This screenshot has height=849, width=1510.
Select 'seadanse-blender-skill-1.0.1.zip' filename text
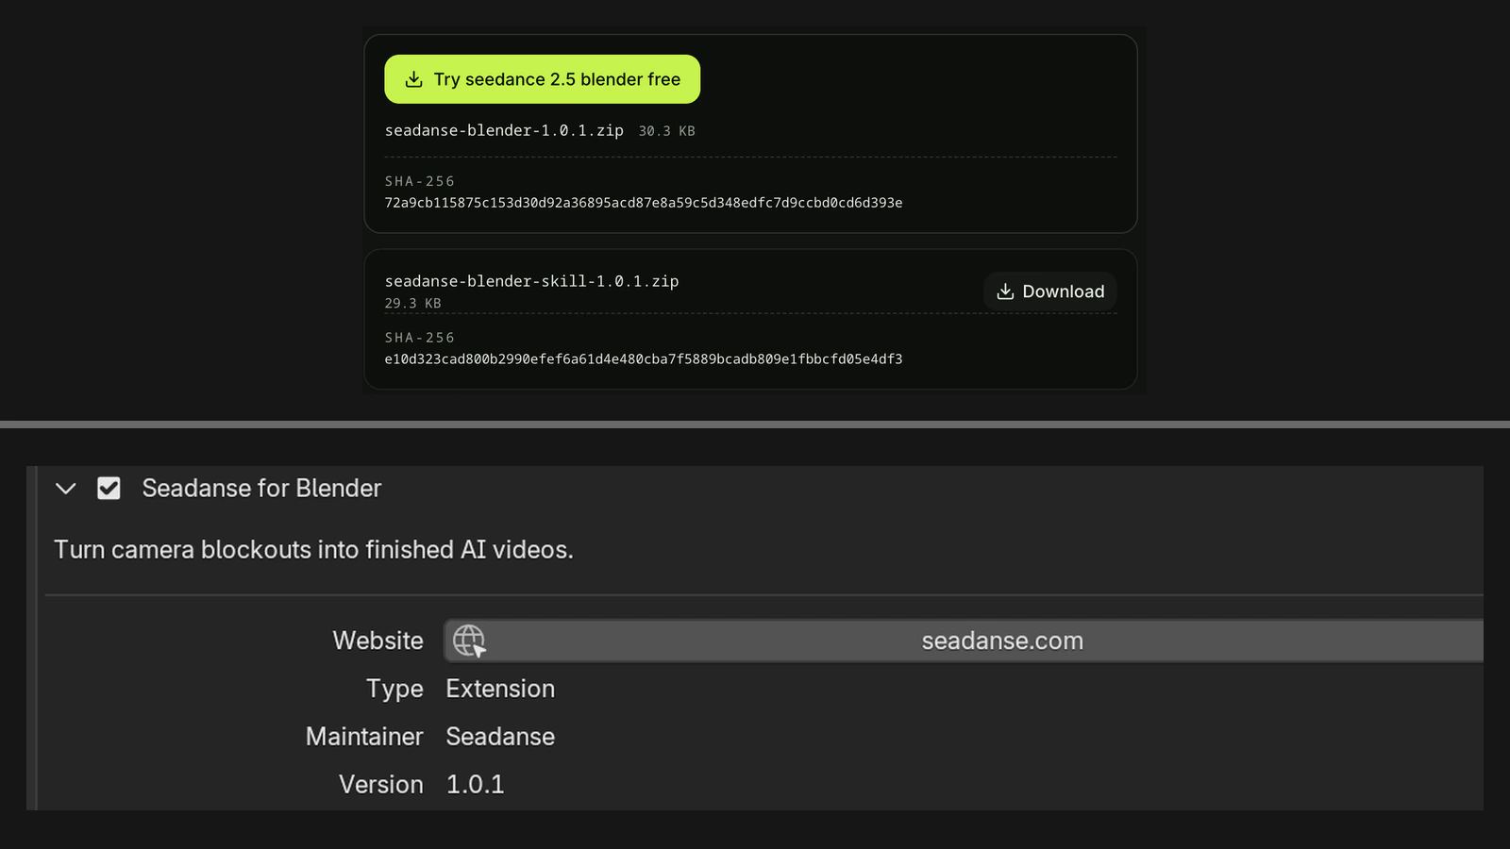[531, 281]
